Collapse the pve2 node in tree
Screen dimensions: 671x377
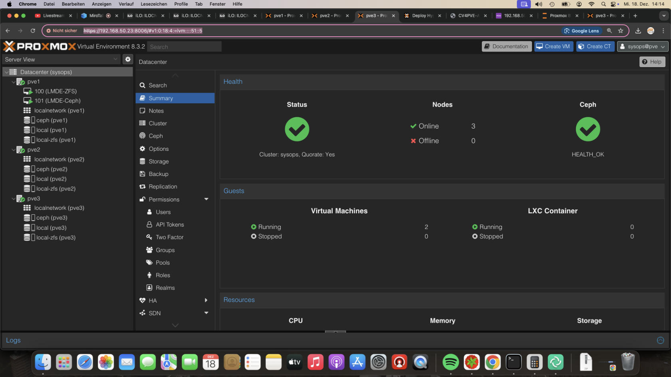click(14, 150)
